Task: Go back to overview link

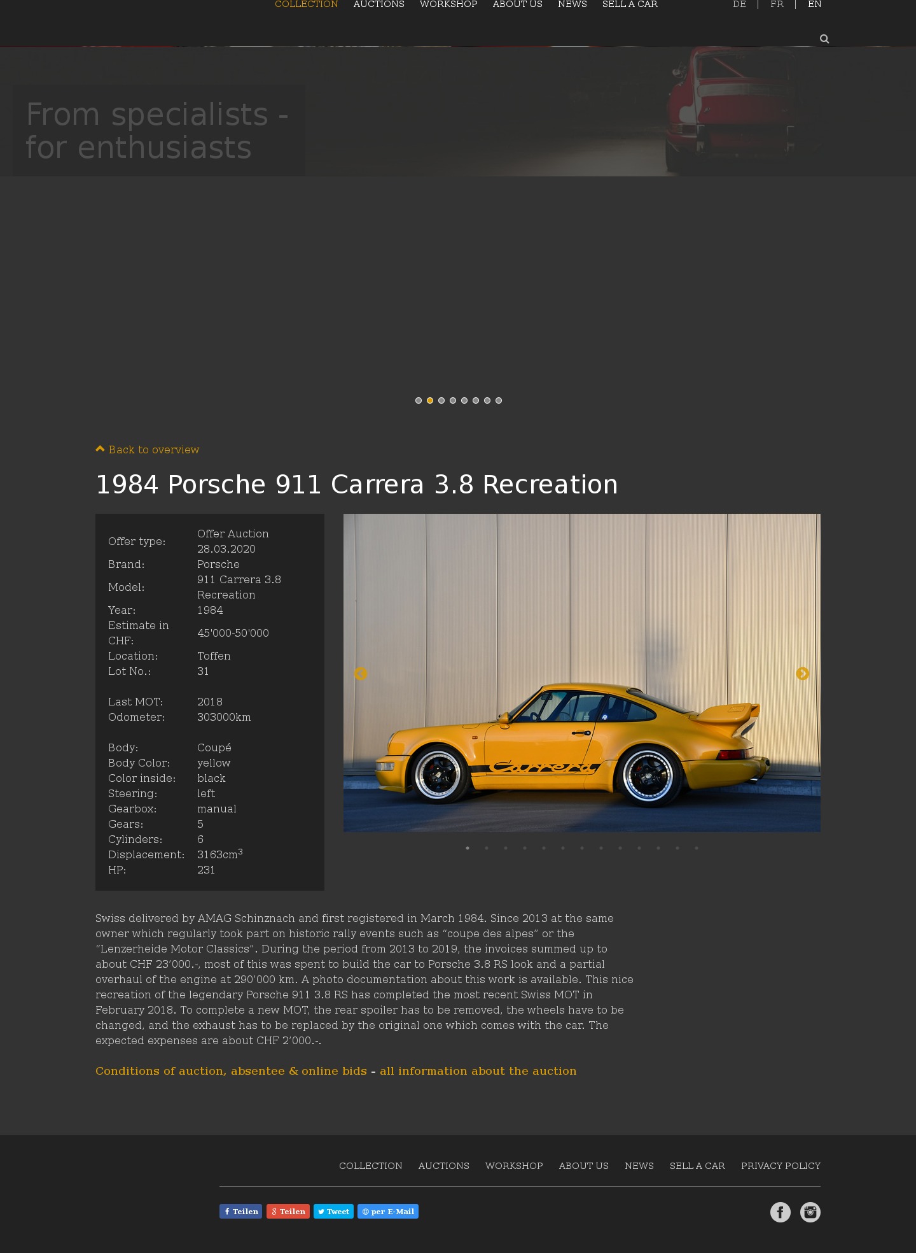Action: coord(148,450)
